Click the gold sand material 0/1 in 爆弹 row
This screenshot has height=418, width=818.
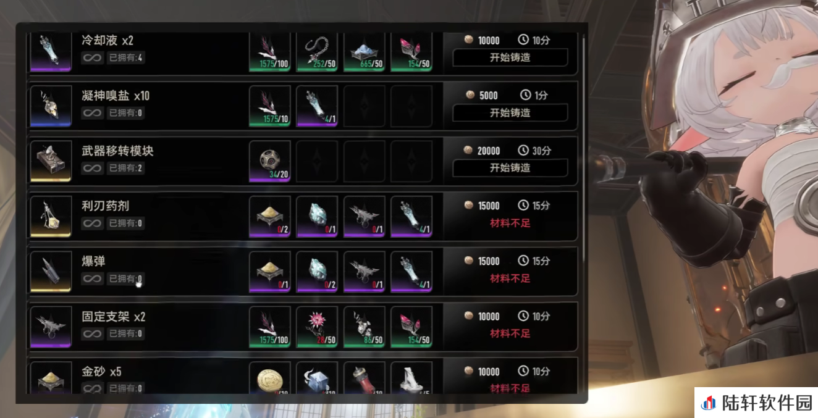coord(270,272)
